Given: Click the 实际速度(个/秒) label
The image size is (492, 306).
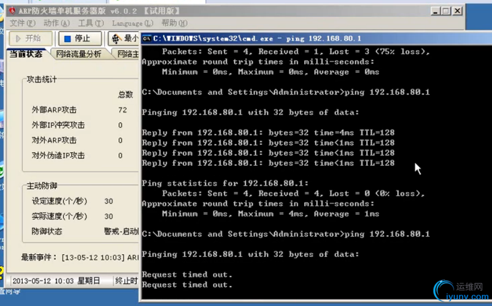Looking at the screenshot, I should pos(59,216).
